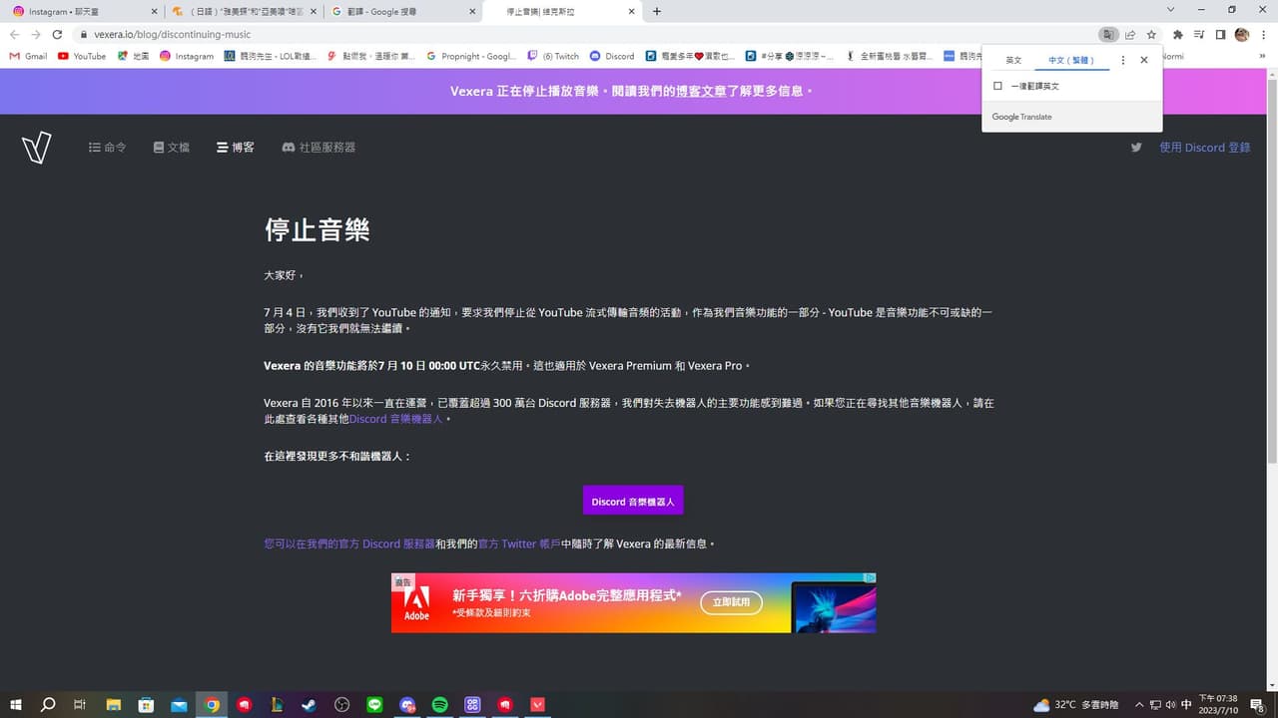Image resolution: width=1278 pixels, height=718 pixels.
Task: Click the Discord 音樂機器人 button
Action: [x=633, y=501]
